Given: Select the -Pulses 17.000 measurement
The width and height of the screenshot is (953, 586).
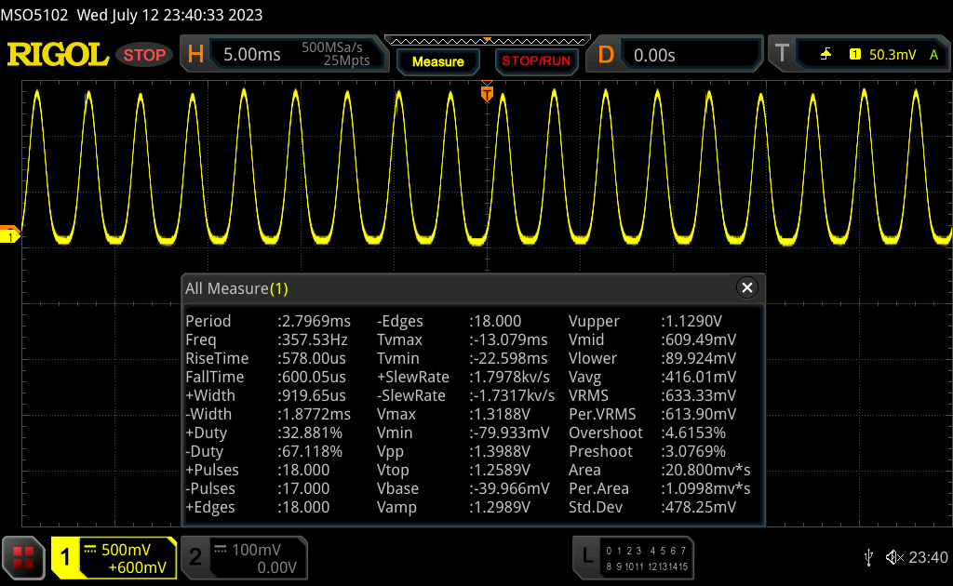Looking at the screenshot, I should [x=258, y=489].
